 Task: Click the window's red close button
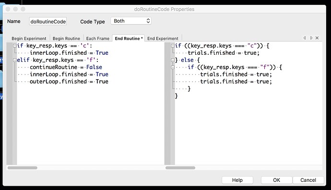[8, 9]
